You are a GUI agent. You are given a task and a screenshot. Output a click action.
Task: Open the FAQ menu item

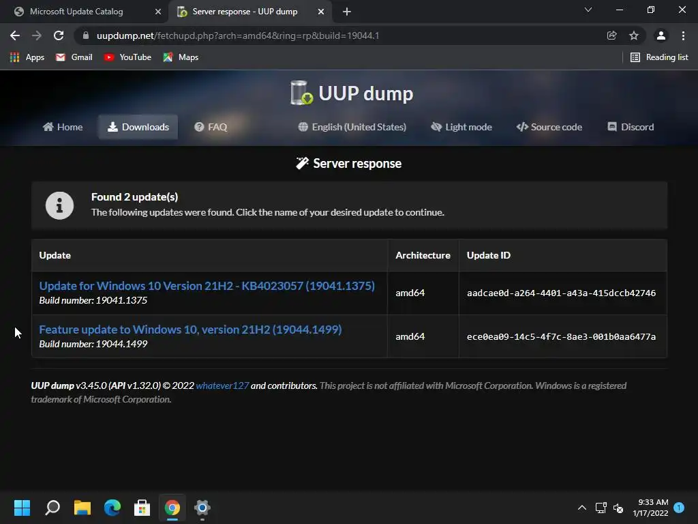211,127
